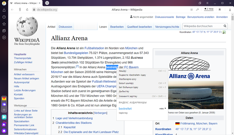Screen dimensions: 234x135
Task: Open video player icon in sidebar
Action: 4,37
